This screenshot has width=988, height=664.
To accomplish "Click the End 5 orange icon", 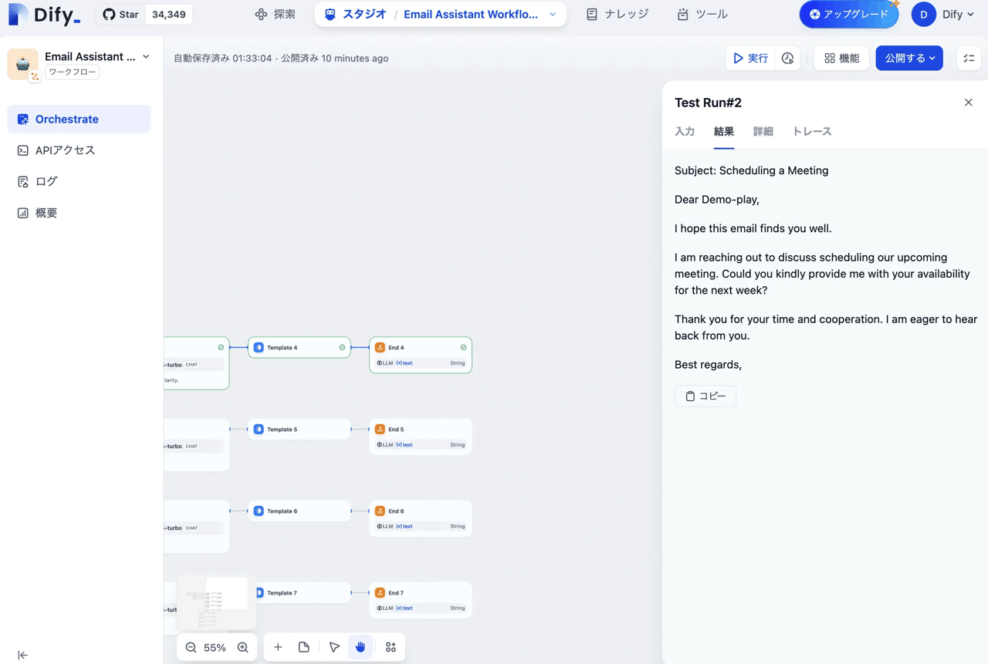I will click(380, 429).
